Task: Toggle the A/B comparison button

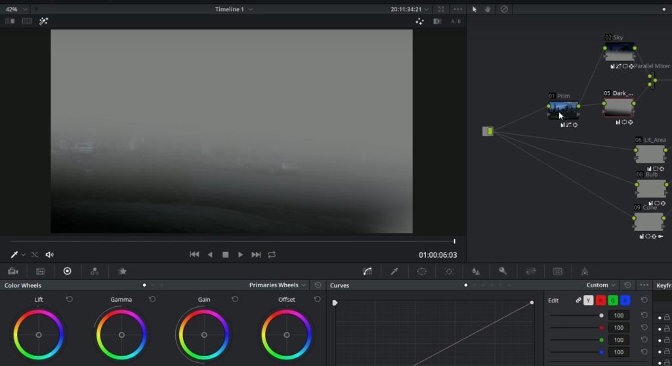Action: pos(456,21)
